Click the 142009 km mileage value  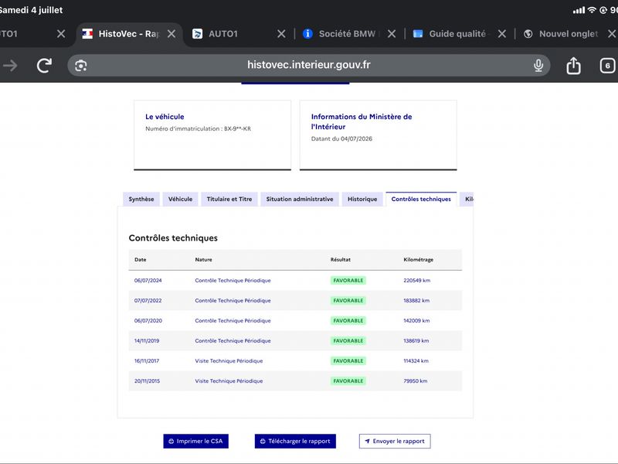pyautogui.click(x=416, y=321)
